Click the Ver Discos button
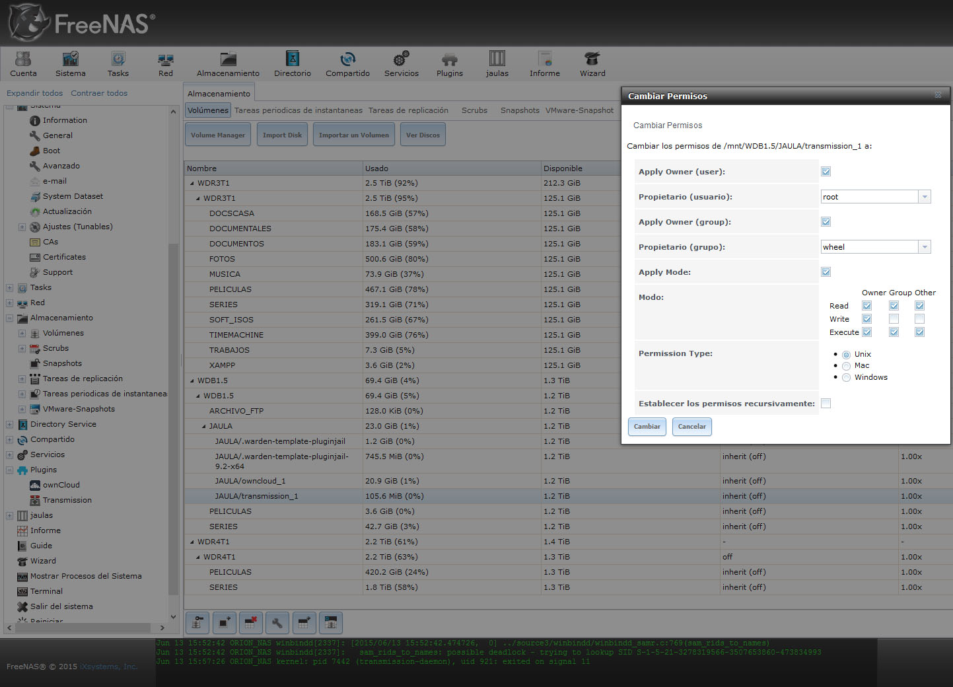 423,135
